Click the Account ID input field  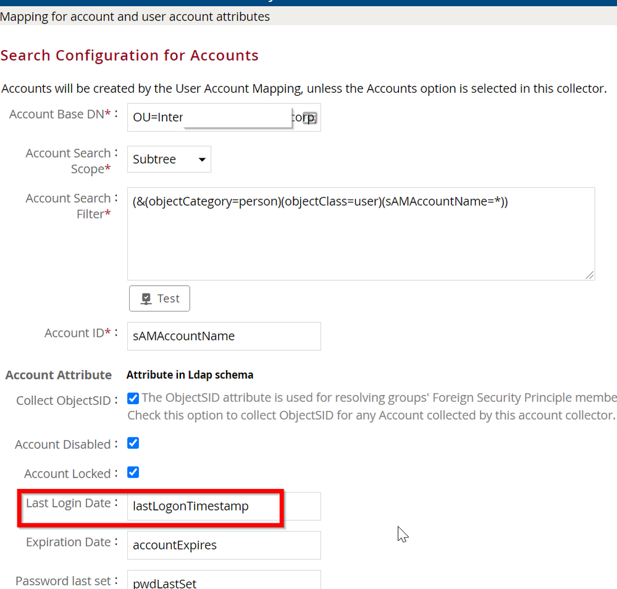click(224, 336)
